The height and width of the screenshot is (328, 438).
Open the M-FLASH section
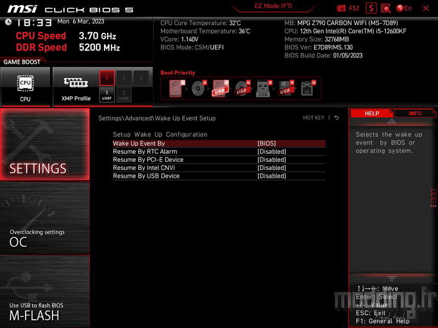point(45,291)
